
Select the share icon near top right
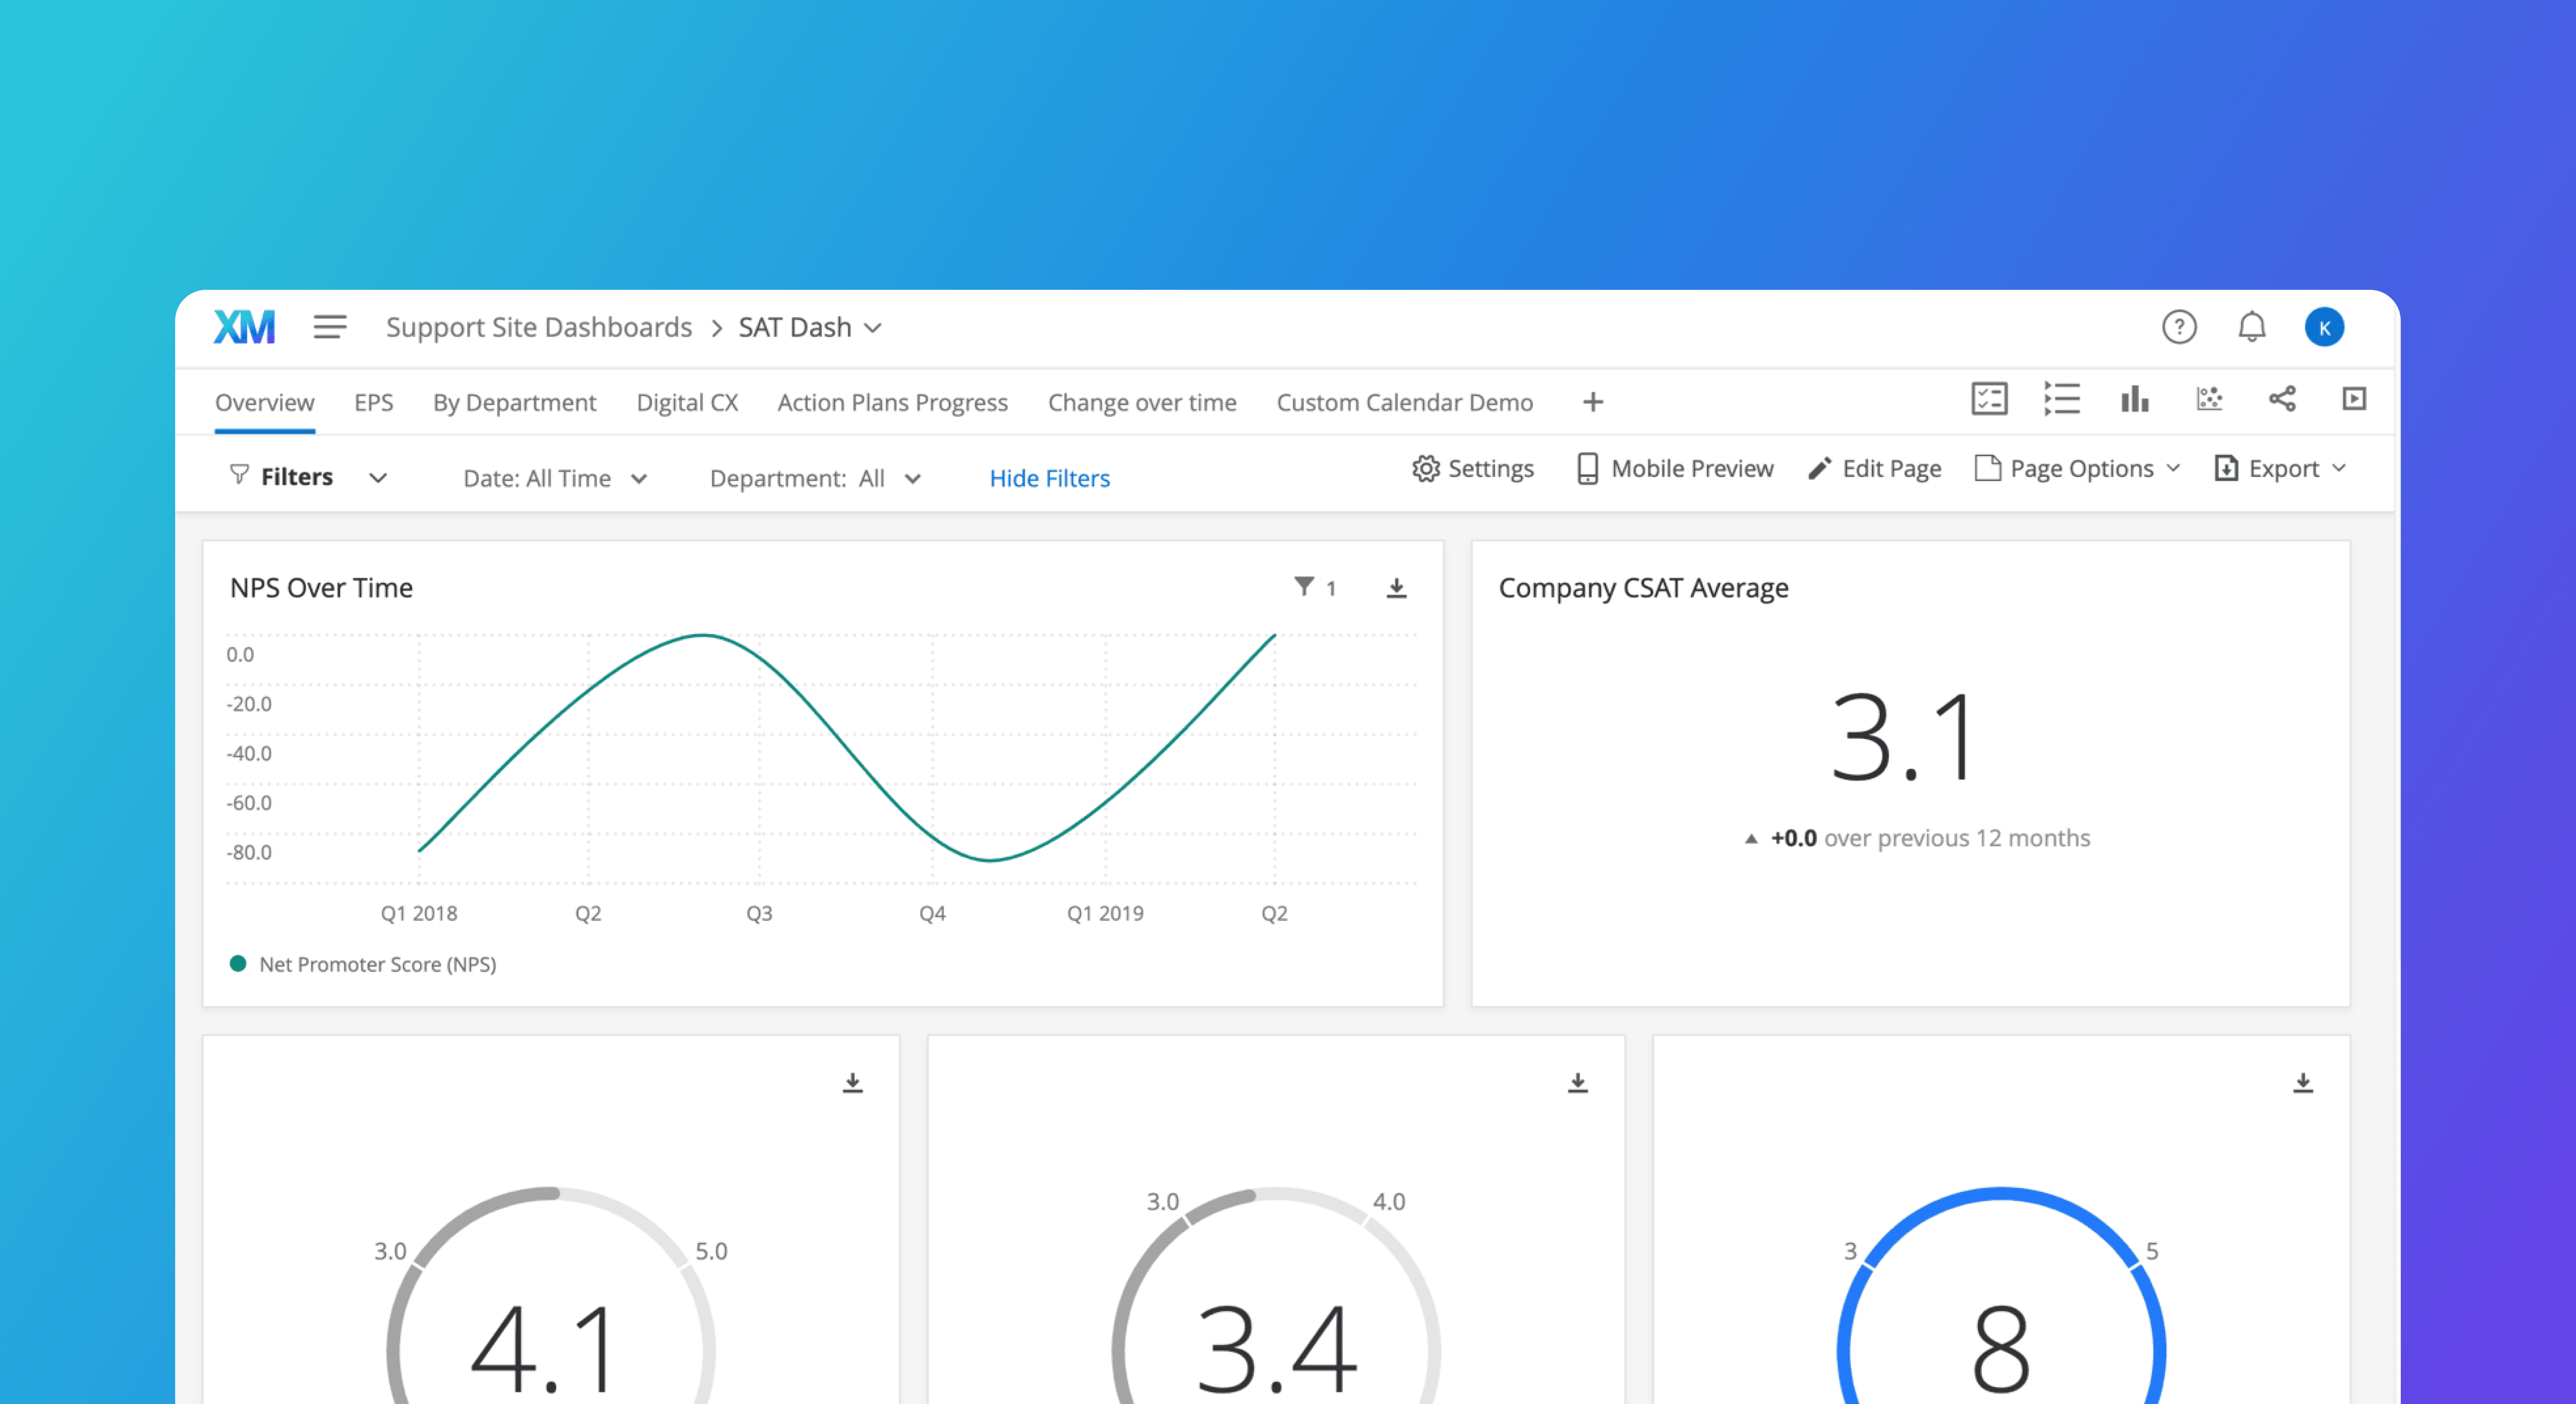[2283, 399]
